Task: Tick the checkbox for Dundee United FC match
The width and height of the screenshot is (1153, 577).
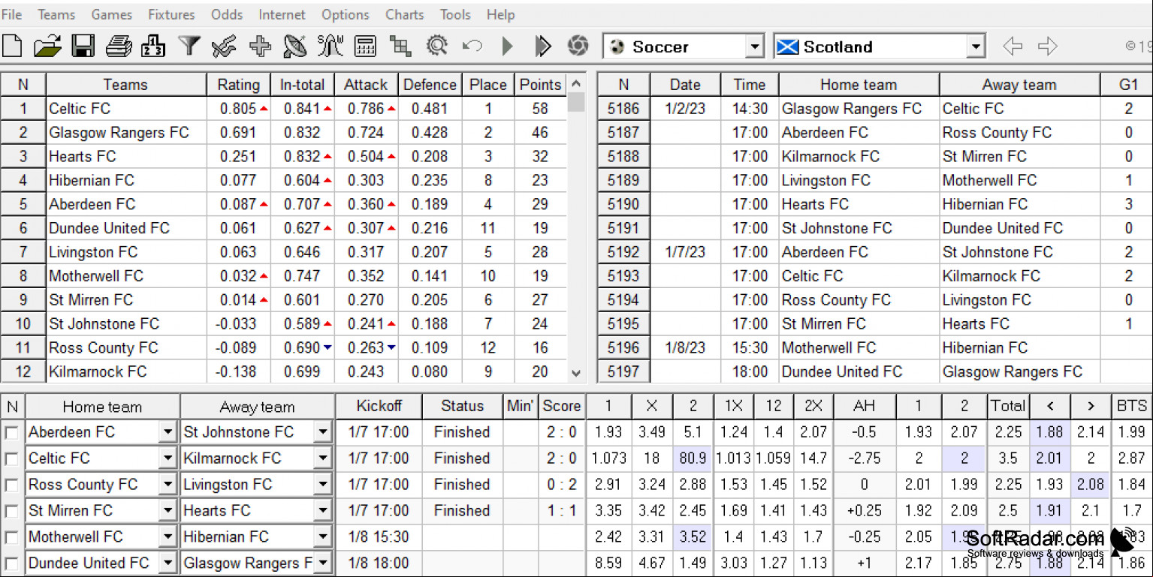Action: pyautogui.click(x=12, y=564)
